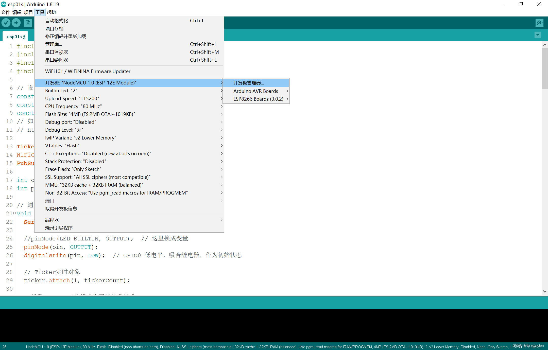Select 串口监视器 menu entry
Image resolution: width=548 pixels, height=350 pixels.
click(57, 52)
